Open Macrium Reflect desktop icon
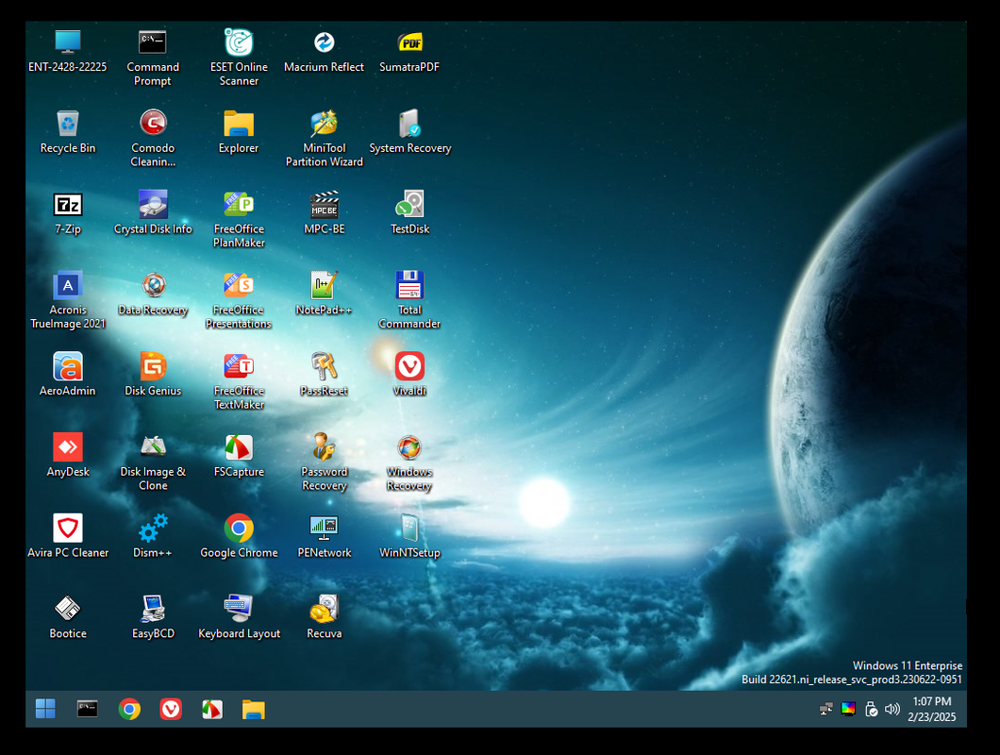This screenshot has width=1000, height=755. point(324,42)
